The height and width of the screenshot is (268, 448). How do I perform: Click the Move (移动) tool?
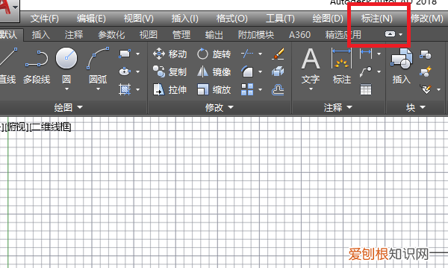pyautogui.click(x=170, y=54)
